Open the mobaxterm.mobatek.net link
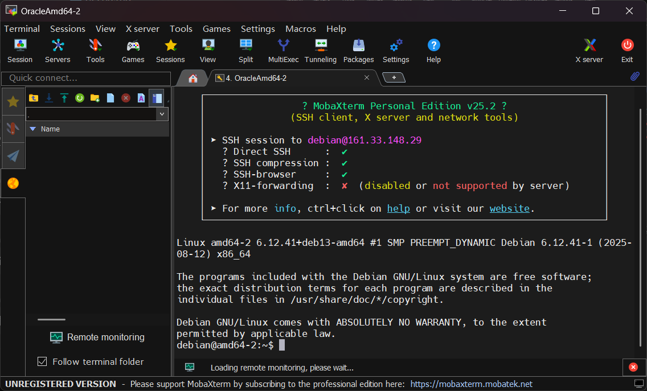 [471, 384]
